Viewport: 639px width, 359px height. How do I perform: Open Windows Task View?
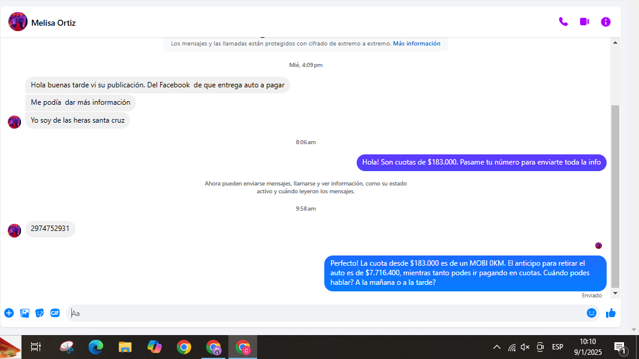(x=36, y=347)
